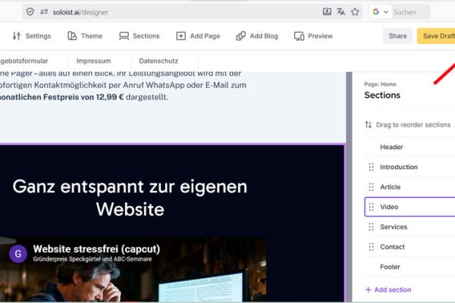Select the Video section row
The height and width of the screenshot is (303, 455).
[x=409, y=207]
